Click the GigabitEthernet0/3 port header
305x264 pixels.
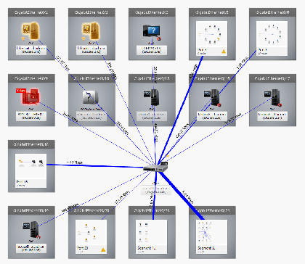click(x=152, y=12)
